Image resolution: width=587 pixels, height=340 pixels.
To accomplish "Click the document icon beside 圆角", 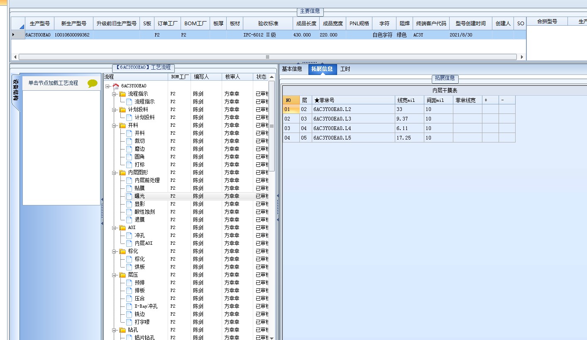I will click(129, 157).
